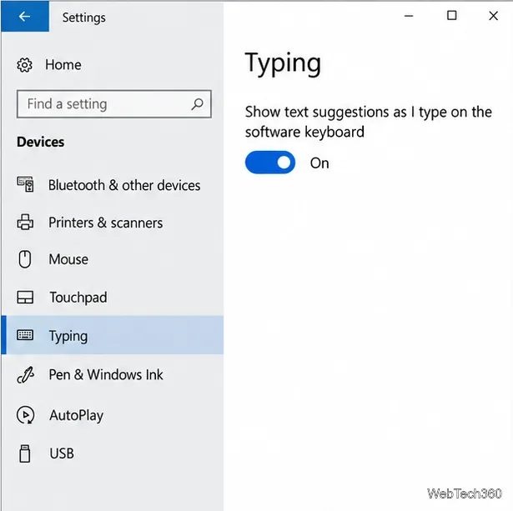
Task: Select Mouse settings label
Action: tap(68, 259)
